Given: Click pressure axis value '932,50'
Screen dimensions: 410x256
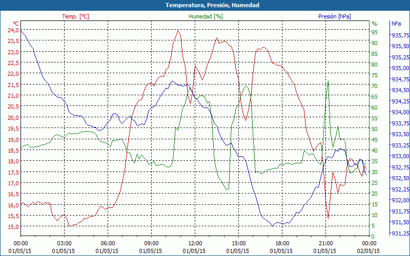Looking at the screenshot, I should pos(400,178).
